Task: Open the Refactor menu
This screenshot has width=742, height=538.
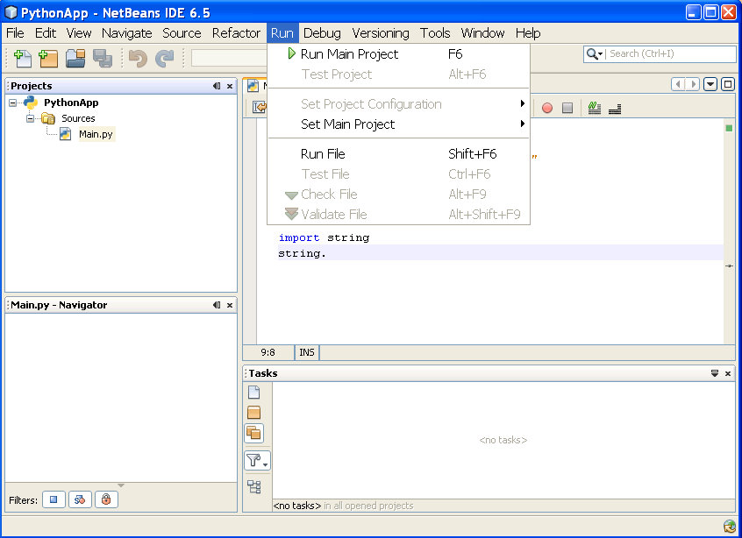Action: point(236,33)
